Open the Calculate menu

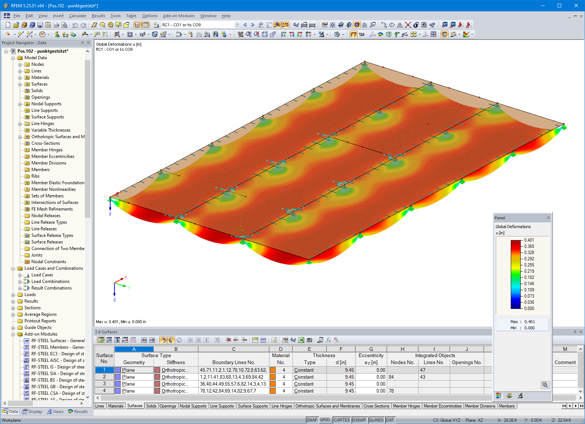(x=78, y=16)
